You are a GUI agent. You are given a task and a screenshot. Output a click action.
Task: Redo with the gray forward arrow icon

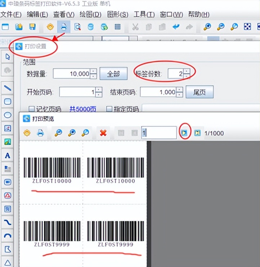189,27
